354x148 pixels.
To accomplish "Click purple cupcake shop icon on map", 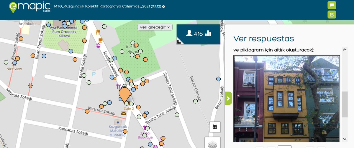I will [99, 45].
